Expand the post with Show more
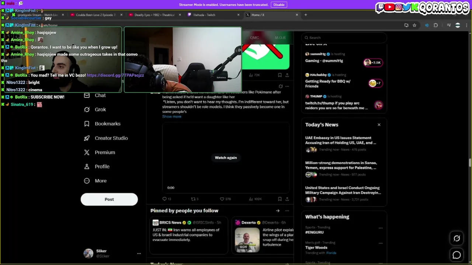472x265 pixels. 172,117
